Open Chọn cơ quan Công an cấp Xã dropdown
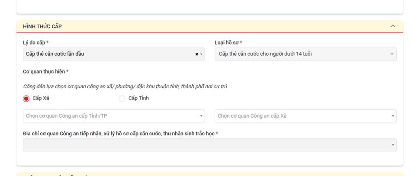Screen dimensions: 412x176 coord(306,116)
